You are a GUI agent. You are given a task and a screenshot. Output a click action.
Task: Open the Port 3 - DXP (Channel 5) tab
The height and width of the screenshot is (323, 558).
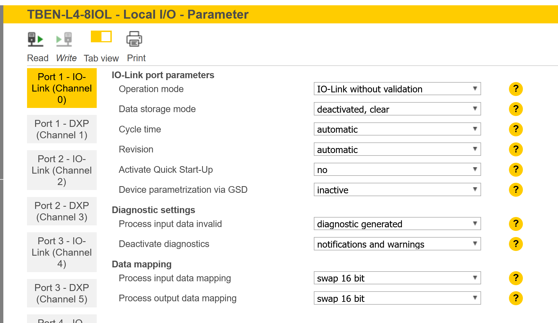coord(62,293)
